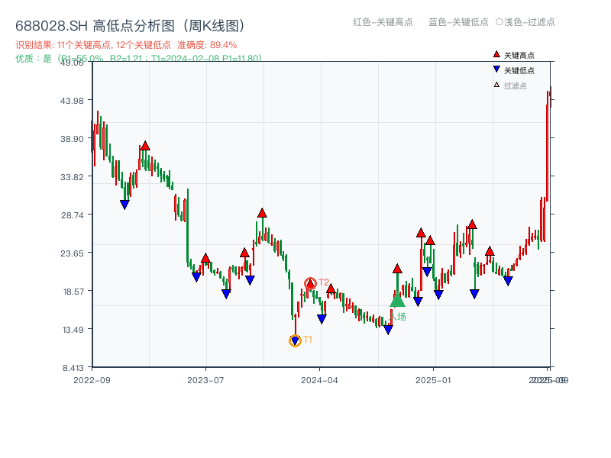Click the tall final red candlestick near 43.98
The image size is (611, 458).
coord(547,147)
